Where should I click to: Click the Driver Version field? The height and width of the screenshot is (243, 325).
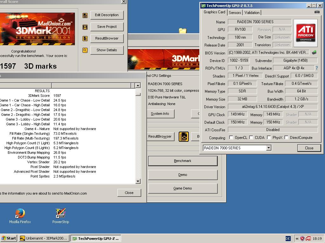point(273,107)
